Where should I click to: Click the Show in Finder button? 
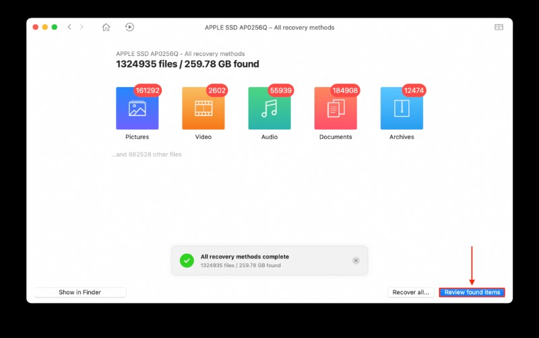(80, 292)
